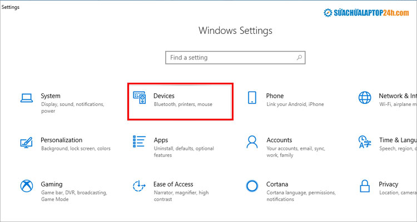
Task: Select 'Narrator, magnifier, high contrast' text
Action: tap(181, 196)
